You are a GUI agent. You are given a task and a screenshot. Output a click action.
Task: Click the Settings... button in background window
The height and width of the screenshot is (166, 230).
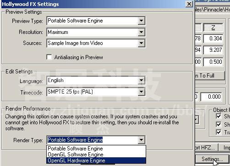click(x=212, y=159)
